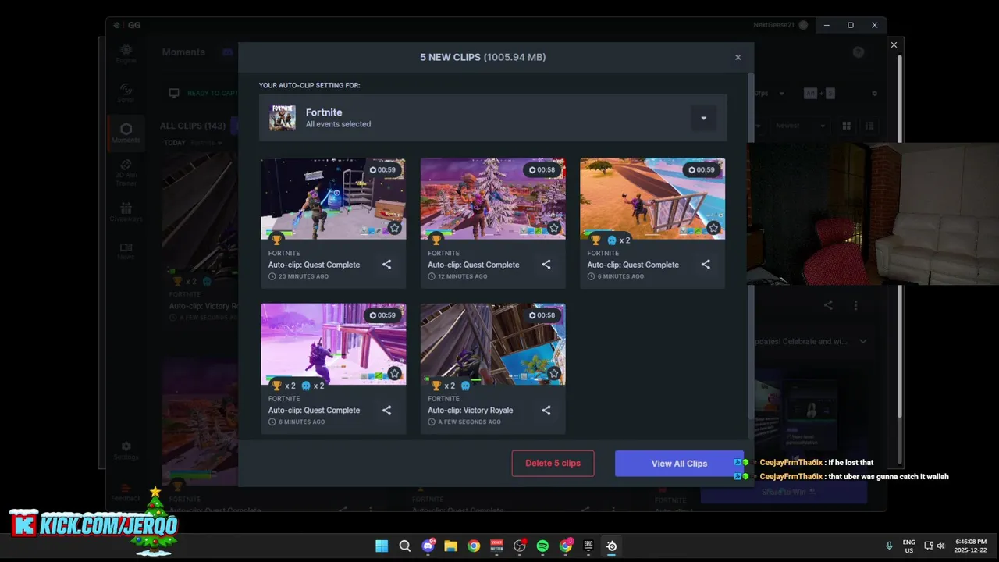
Task: Open the Engine section in the sidebar
Action: point(126,53)
